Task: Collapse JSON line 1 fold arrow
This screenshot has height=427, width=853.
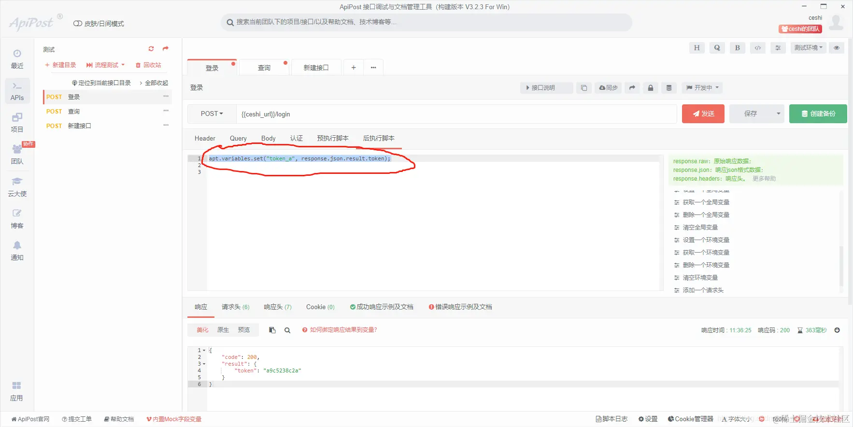Action: tap(204, 351)
